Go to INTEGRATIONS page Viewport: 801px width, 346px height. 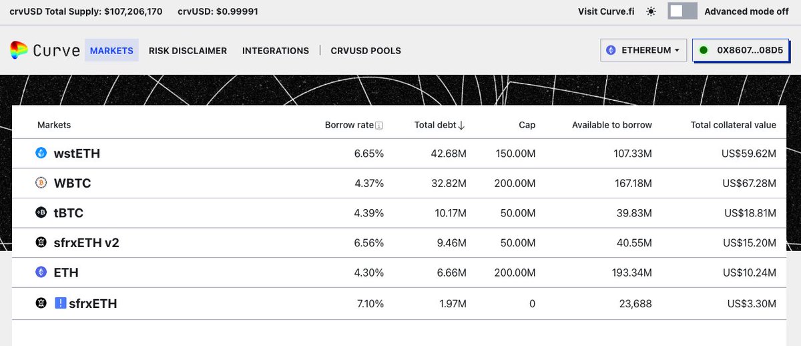click(x=276, y=50)
